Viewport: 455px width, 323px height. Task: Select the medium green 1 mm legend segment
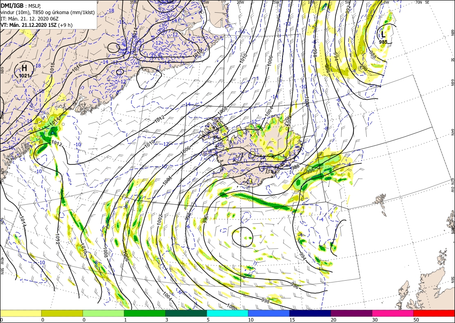(145, 313)
